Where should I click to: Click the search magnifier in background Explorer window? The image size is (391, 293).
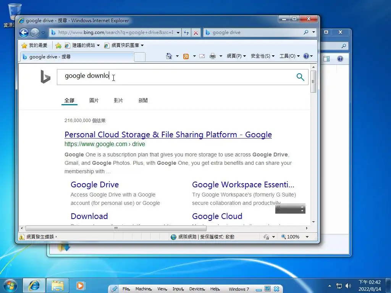point(344,46)
